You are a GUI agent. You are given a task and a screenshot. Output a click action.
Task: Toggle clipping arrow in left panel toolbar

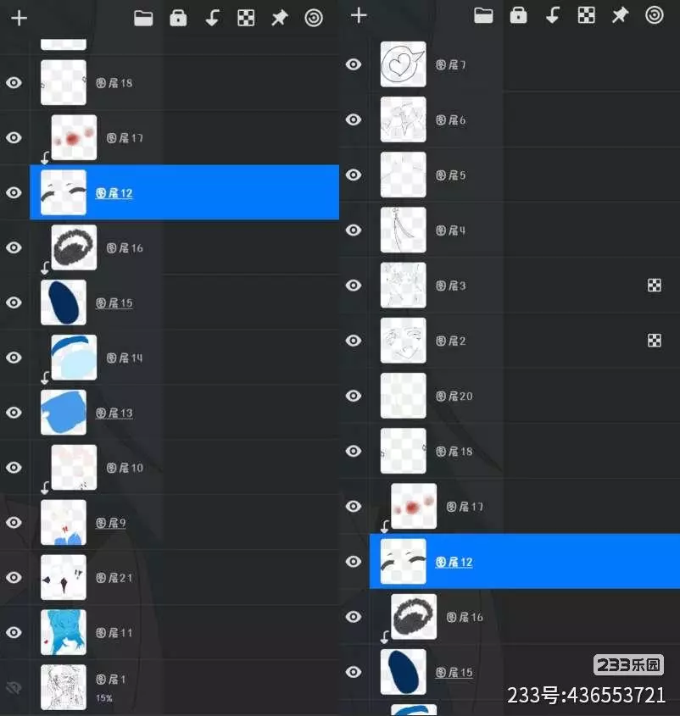pyautogui.click(x=212, y=19)
